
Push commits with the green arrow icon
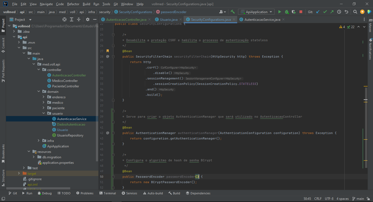click(x=332, y=12)
